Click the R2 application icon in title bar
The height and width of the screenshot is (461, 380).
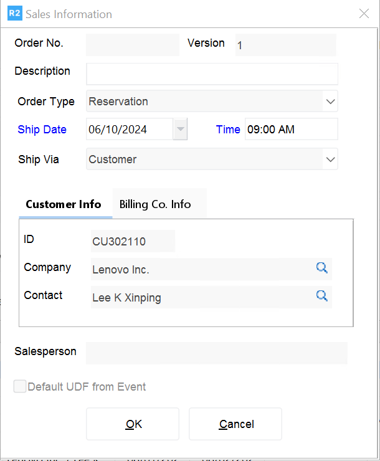[x=14, y=14]
